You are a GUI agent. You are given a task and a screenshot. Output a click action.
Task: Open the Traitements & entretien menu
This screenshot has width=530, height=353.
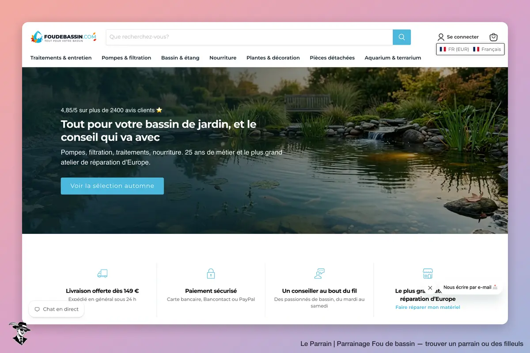pyautogui.click(x=61, y=58)
